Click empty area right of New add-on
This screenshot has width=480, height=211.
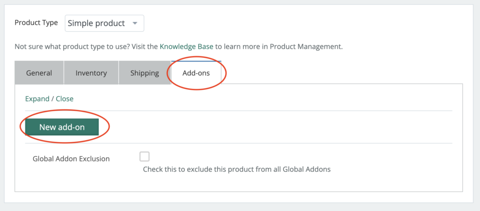tap(281, 127)
